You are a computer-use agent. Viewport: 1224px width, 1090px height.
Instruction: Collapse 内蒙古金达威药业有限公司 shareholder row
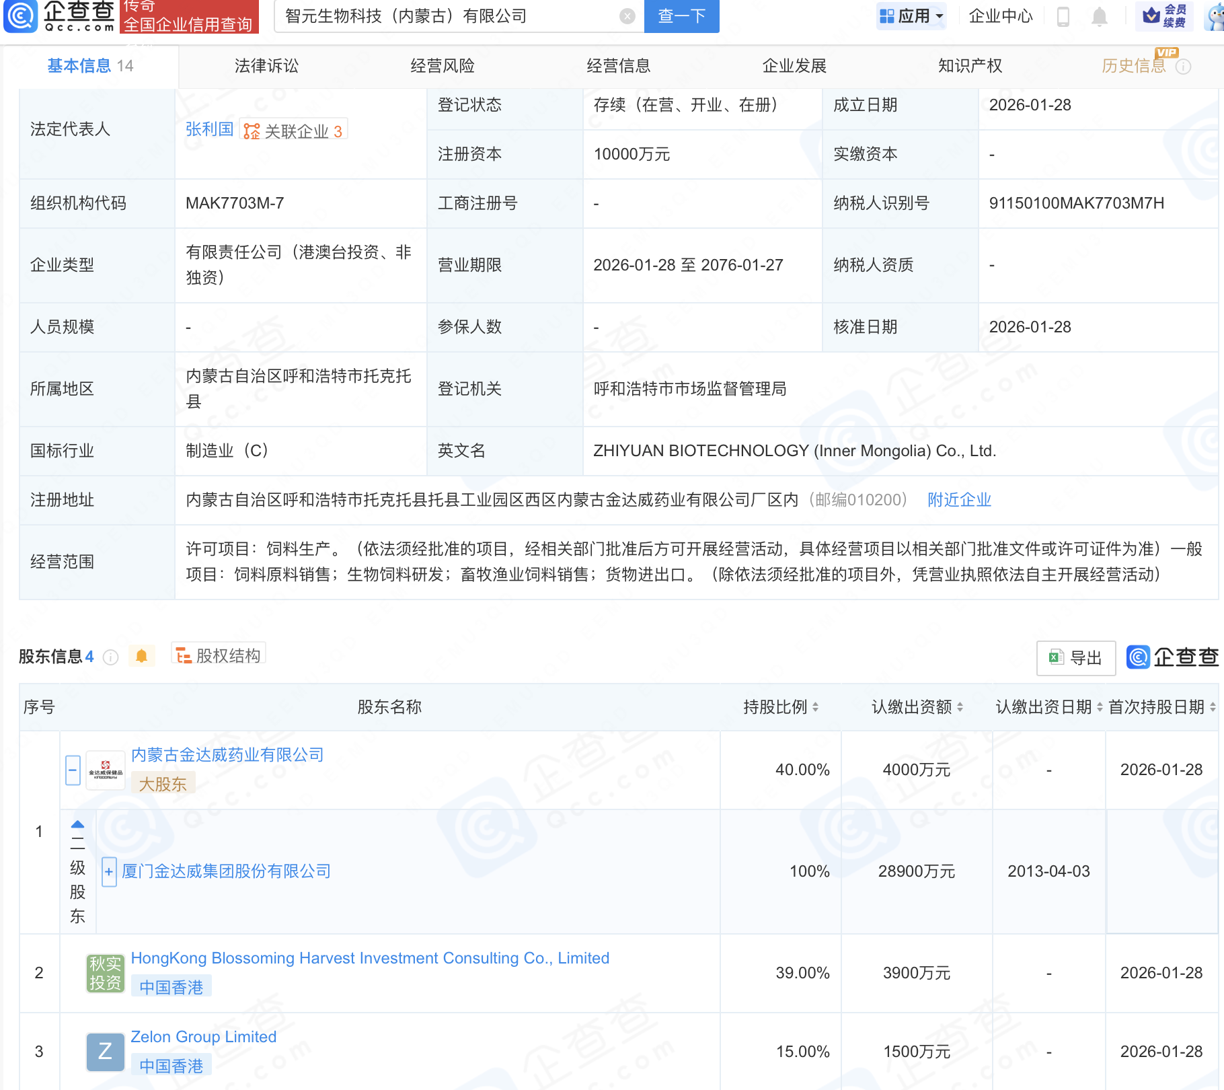pos(73,770)
